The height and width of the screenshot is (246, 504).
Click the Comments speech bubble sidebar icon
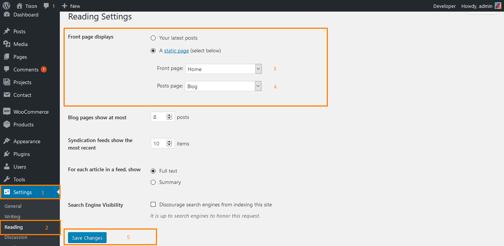(x=6, y=70)
